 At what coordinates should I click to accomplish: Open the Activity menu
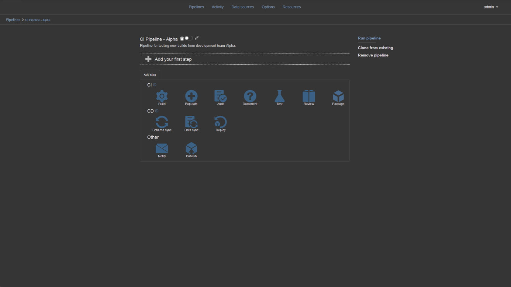click(218, 7)
